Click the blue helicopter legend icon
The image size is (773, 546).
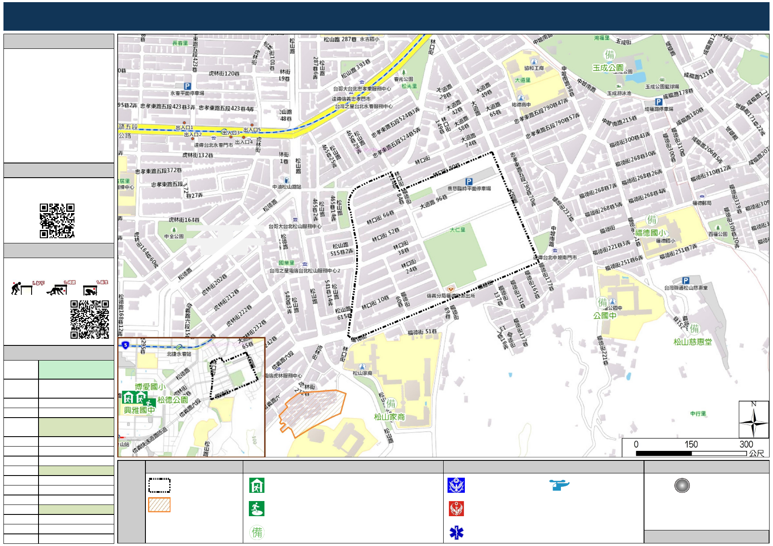click(x=560, y=485)
